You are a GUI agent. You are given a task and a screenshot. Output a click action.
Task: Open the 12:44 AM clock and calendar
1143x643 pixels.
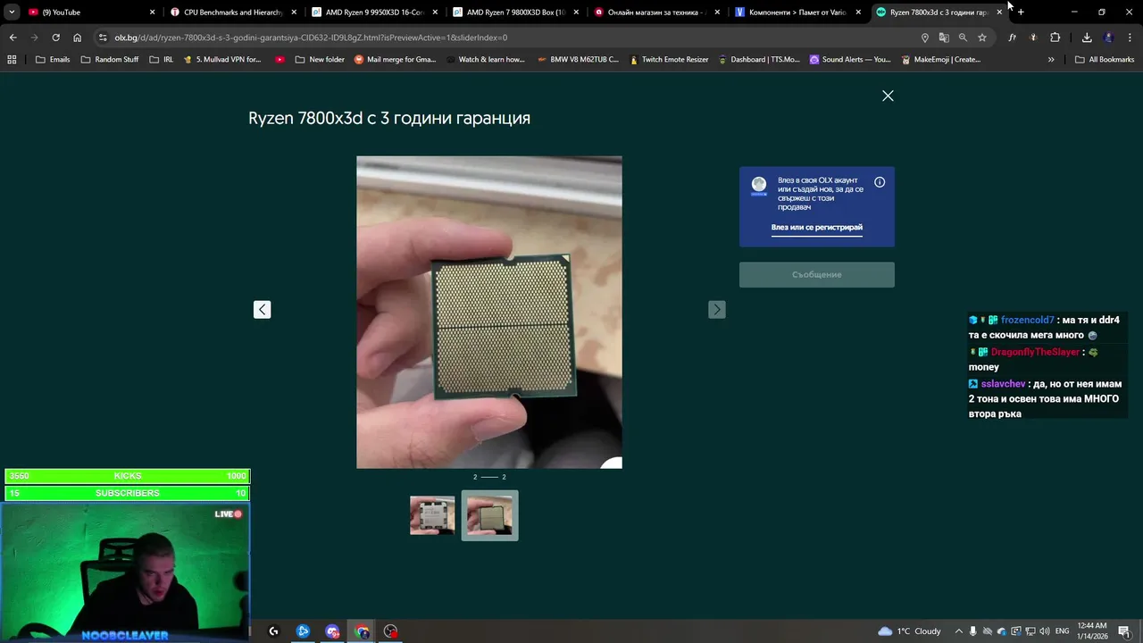1092,631
